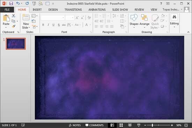Switch to INSERT tab
The width and height of the screenshot is (192, 128).
[x=37, y=10]
